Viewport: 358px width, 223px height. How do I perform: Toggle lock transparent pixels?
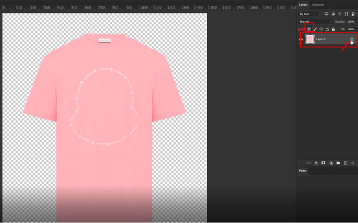(309, 29)
